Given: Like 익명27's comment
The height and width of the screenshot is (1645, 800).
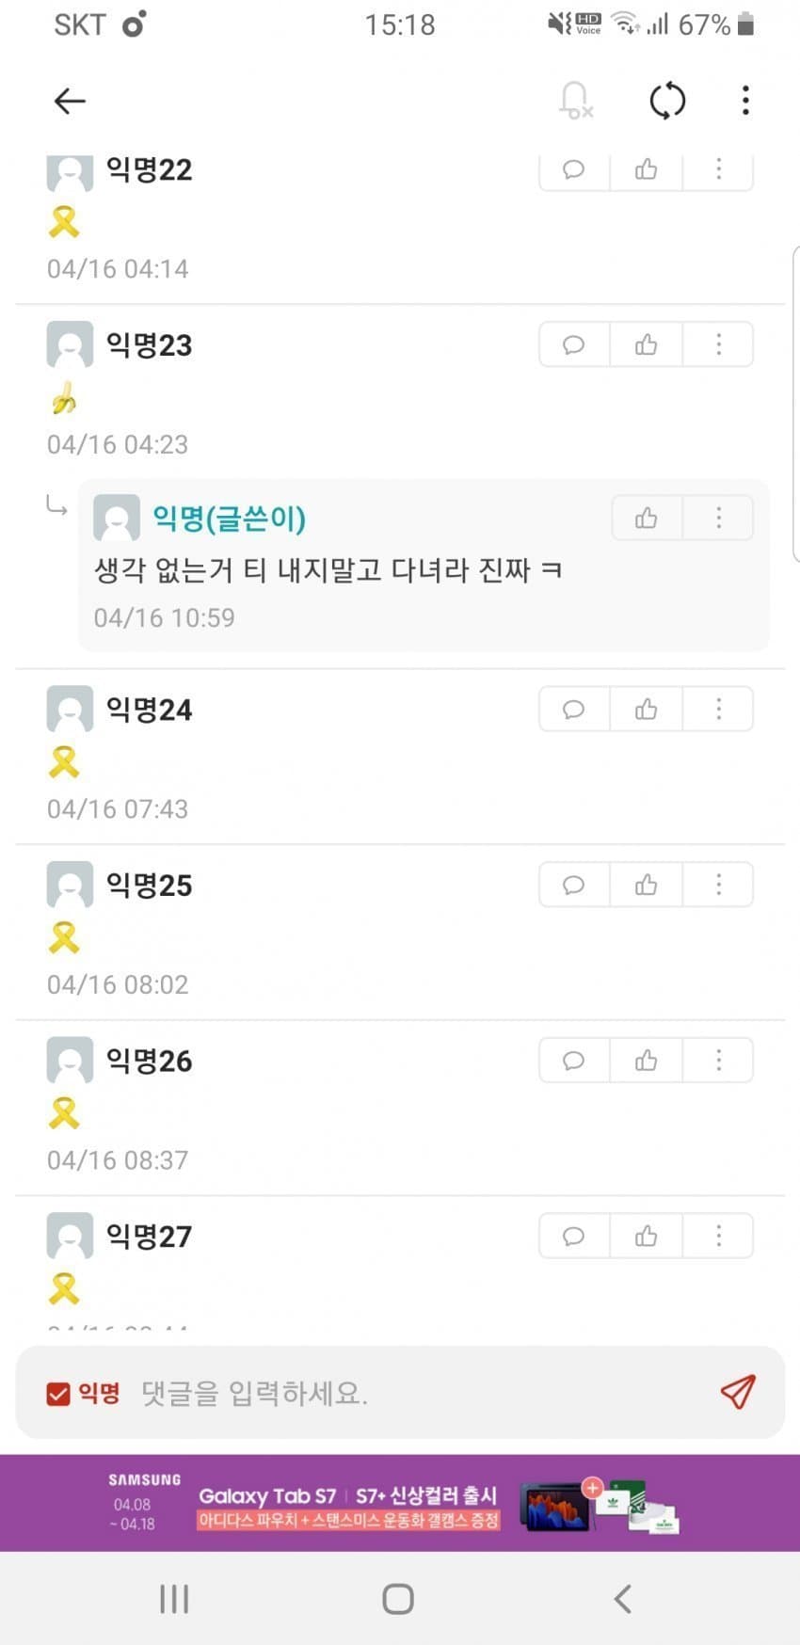Looking at the screenshot, I should [646, 1236].
